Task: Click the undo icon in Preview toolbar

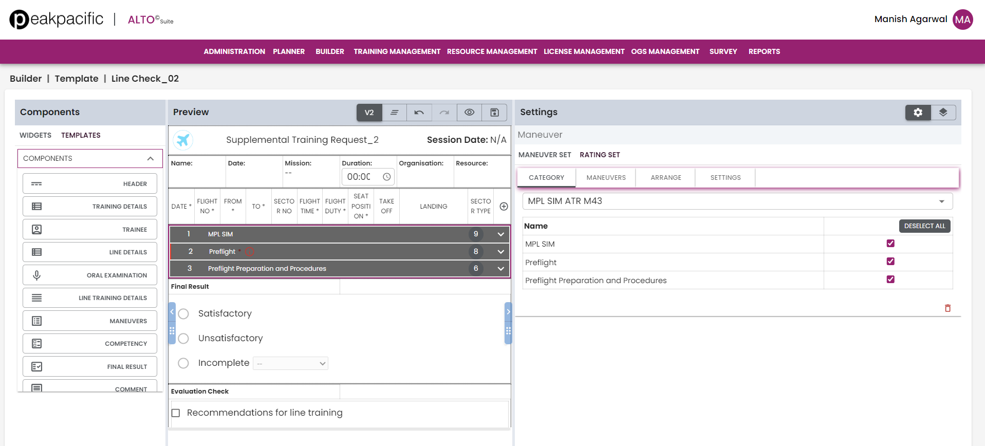Action: 419,113
